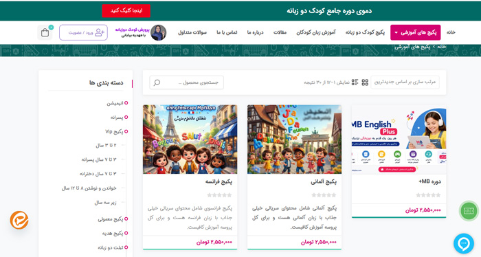481x257 pixels.
Task: Click پکیج فرانسه product title
Action: coord(219,181)
